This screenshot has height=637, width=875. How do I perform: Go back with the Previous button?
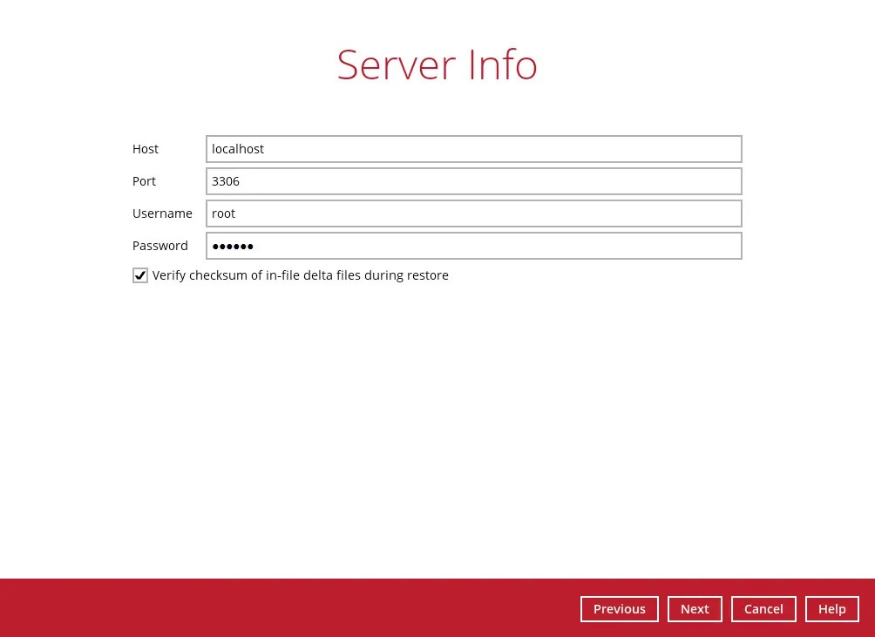point(619,609)
